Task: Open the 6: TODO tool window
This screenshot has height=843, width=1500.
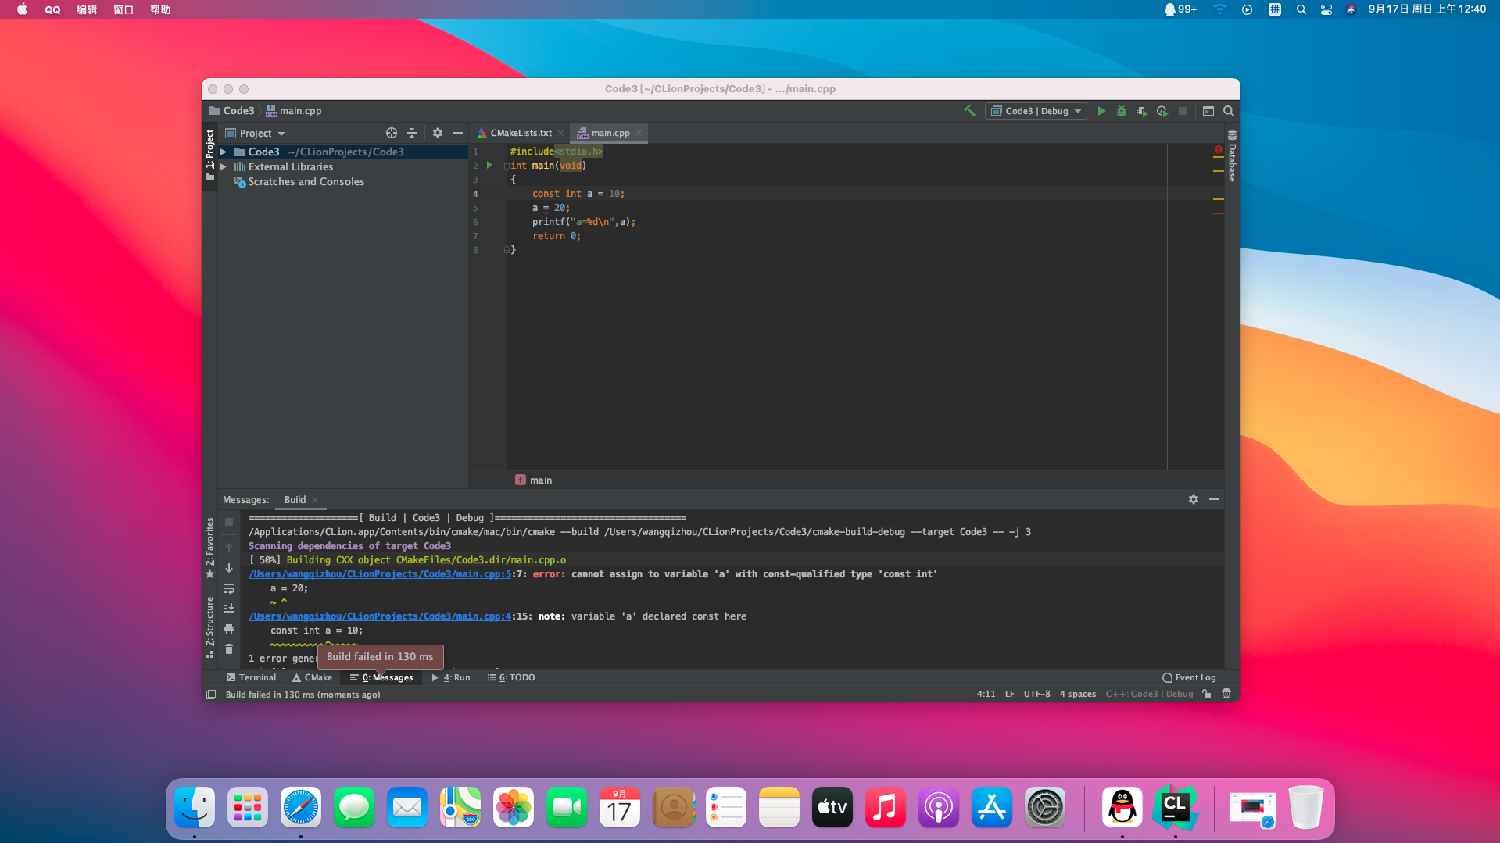Action: [x=511, y=677]
